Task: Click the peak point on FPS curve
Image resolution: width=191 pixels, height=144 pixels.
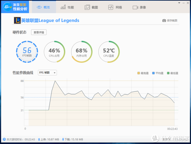Action: click(x=55, y=81)
